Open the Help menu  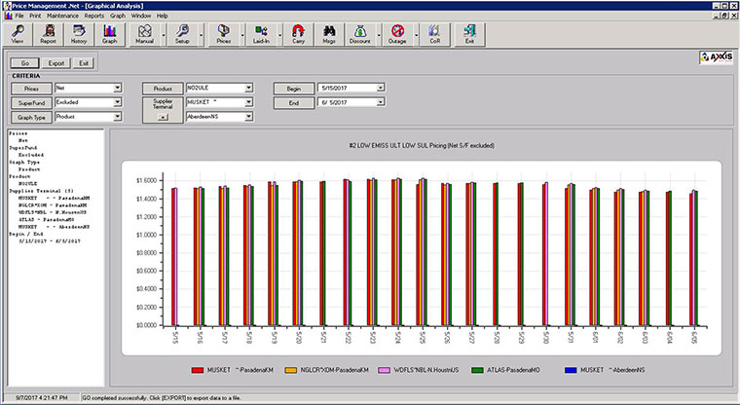click(x=163, y=16)
